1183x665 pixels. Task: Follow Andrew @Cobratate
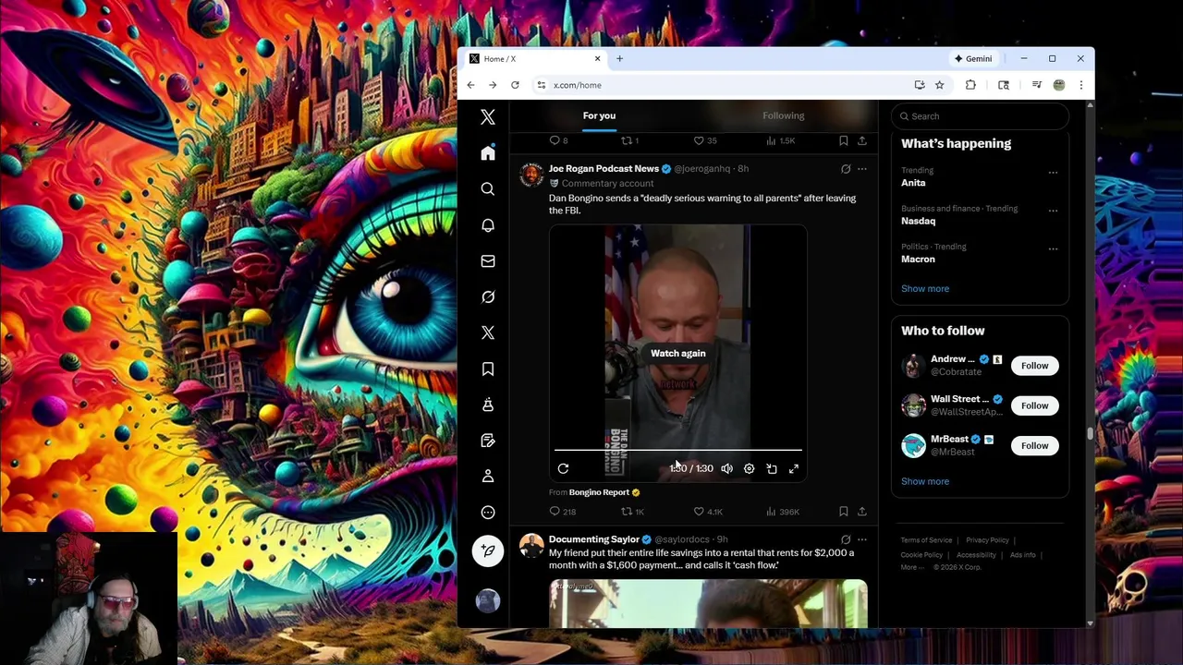tap(1035, 366)
